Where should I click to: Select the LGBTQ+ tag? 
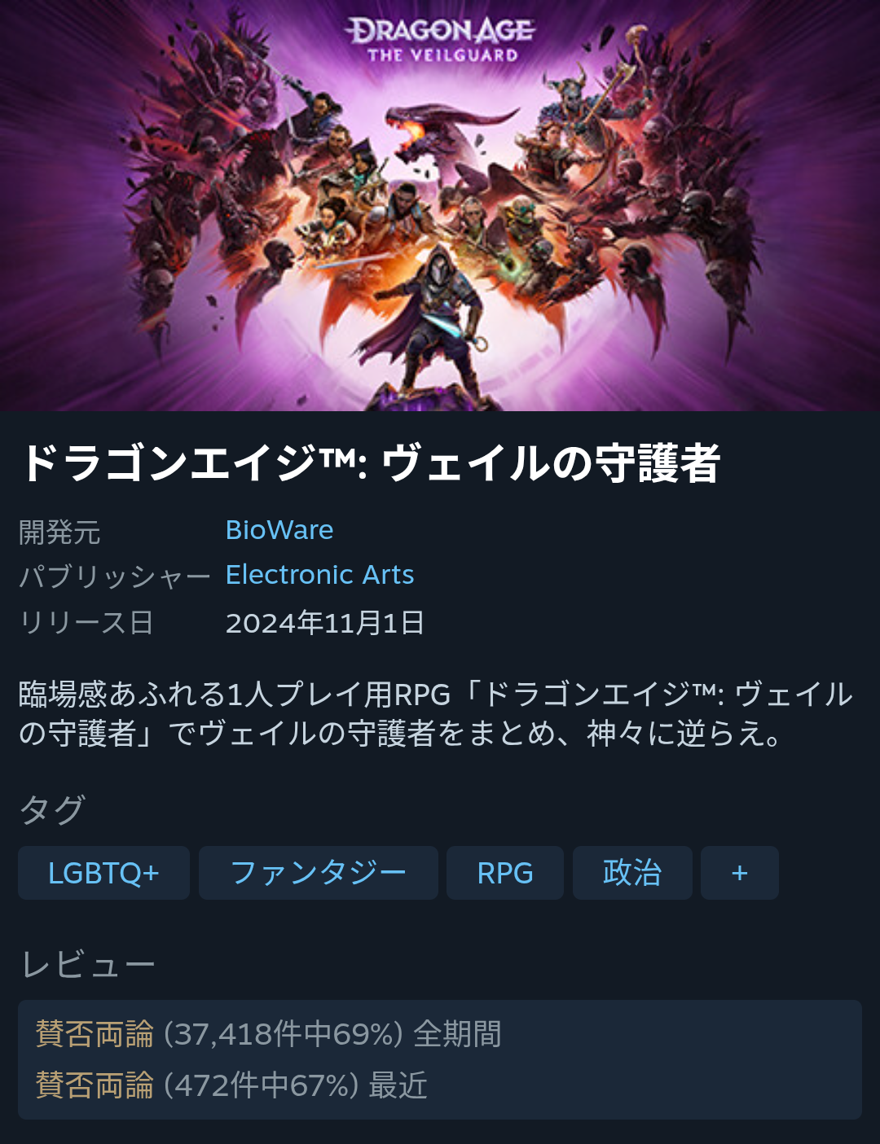(x=103, y=873)
